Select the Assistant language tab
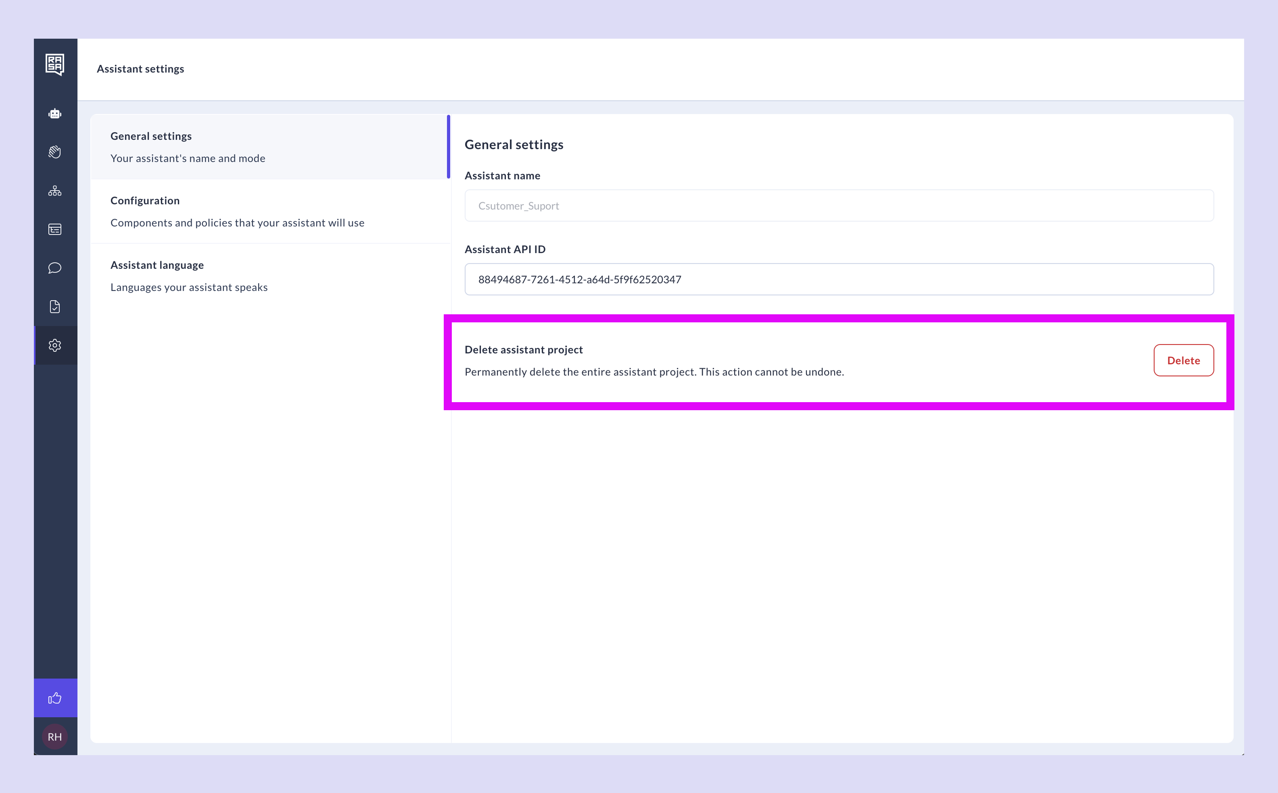This screenshot has height=793, width=1278. pos(269,276)
